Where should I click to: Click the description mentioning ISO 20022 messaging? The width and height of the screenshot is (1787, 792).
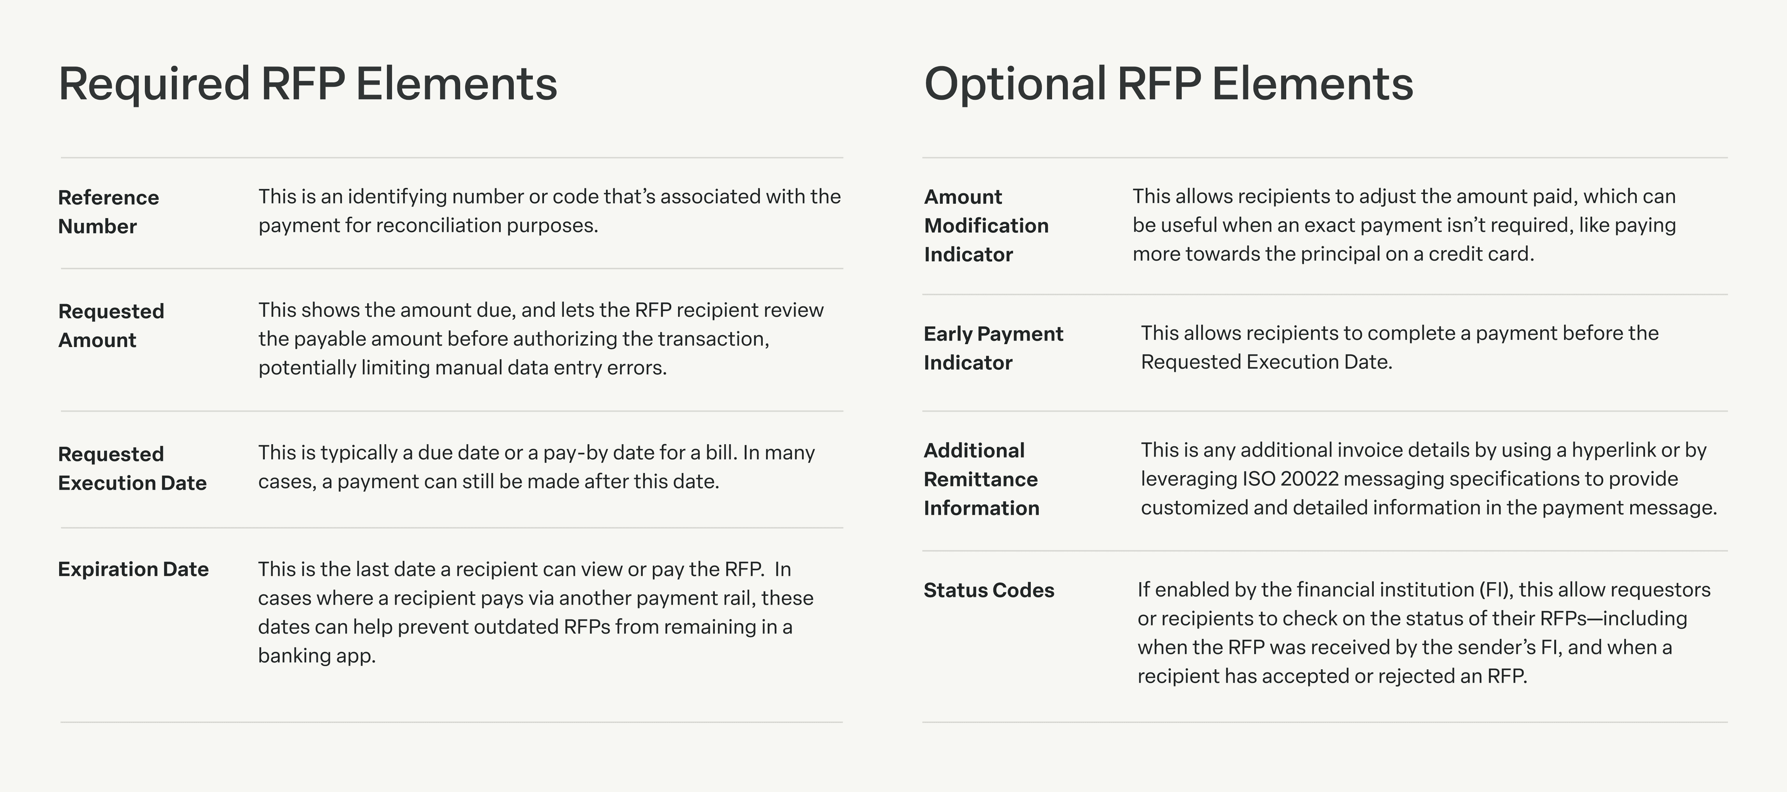click(x=1428, y=479)
